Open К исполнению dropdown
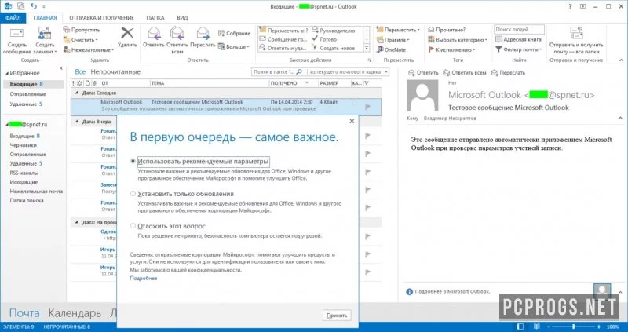The image size is (628, 332). tap(451, 49)
